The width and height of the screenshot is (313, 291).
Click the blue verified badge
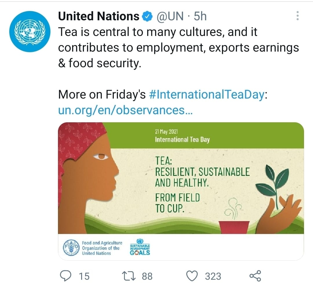[148, 17]
